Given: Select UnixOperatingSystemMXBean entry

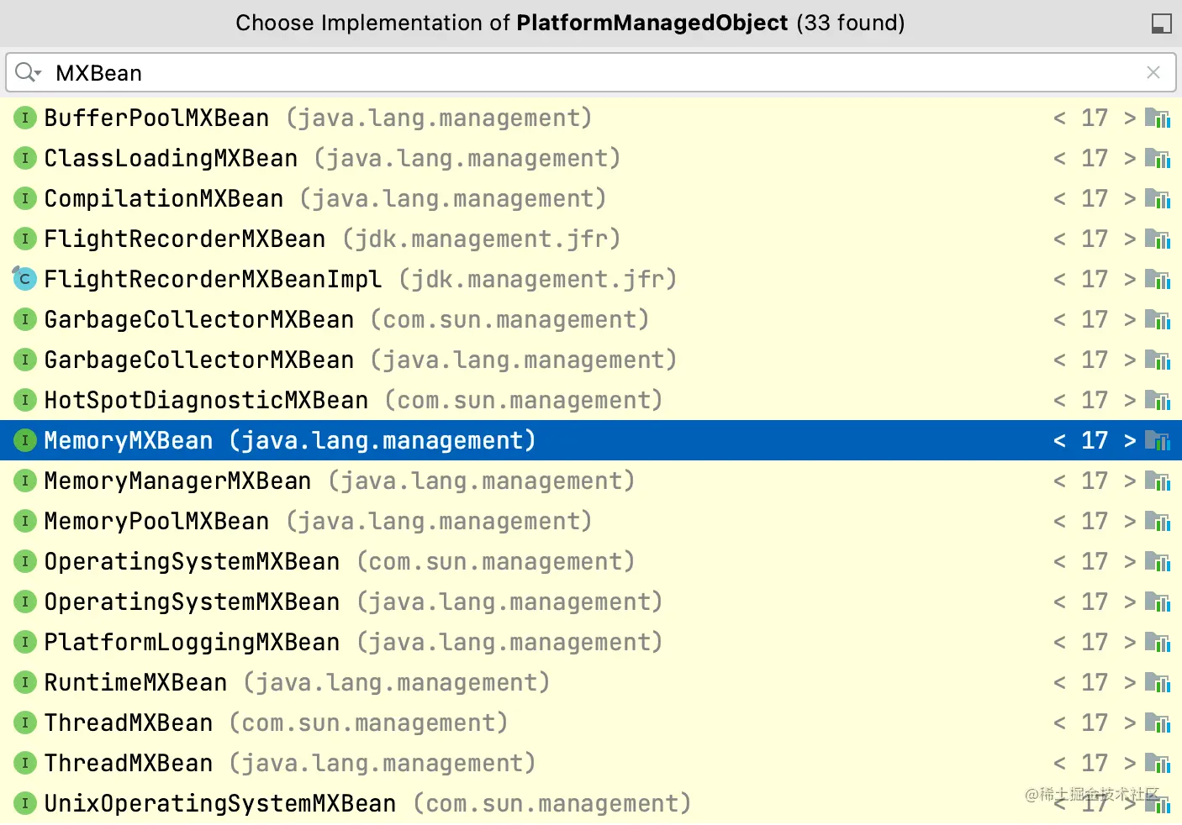Looking at the screenshot, I should [x=591, y=803].
